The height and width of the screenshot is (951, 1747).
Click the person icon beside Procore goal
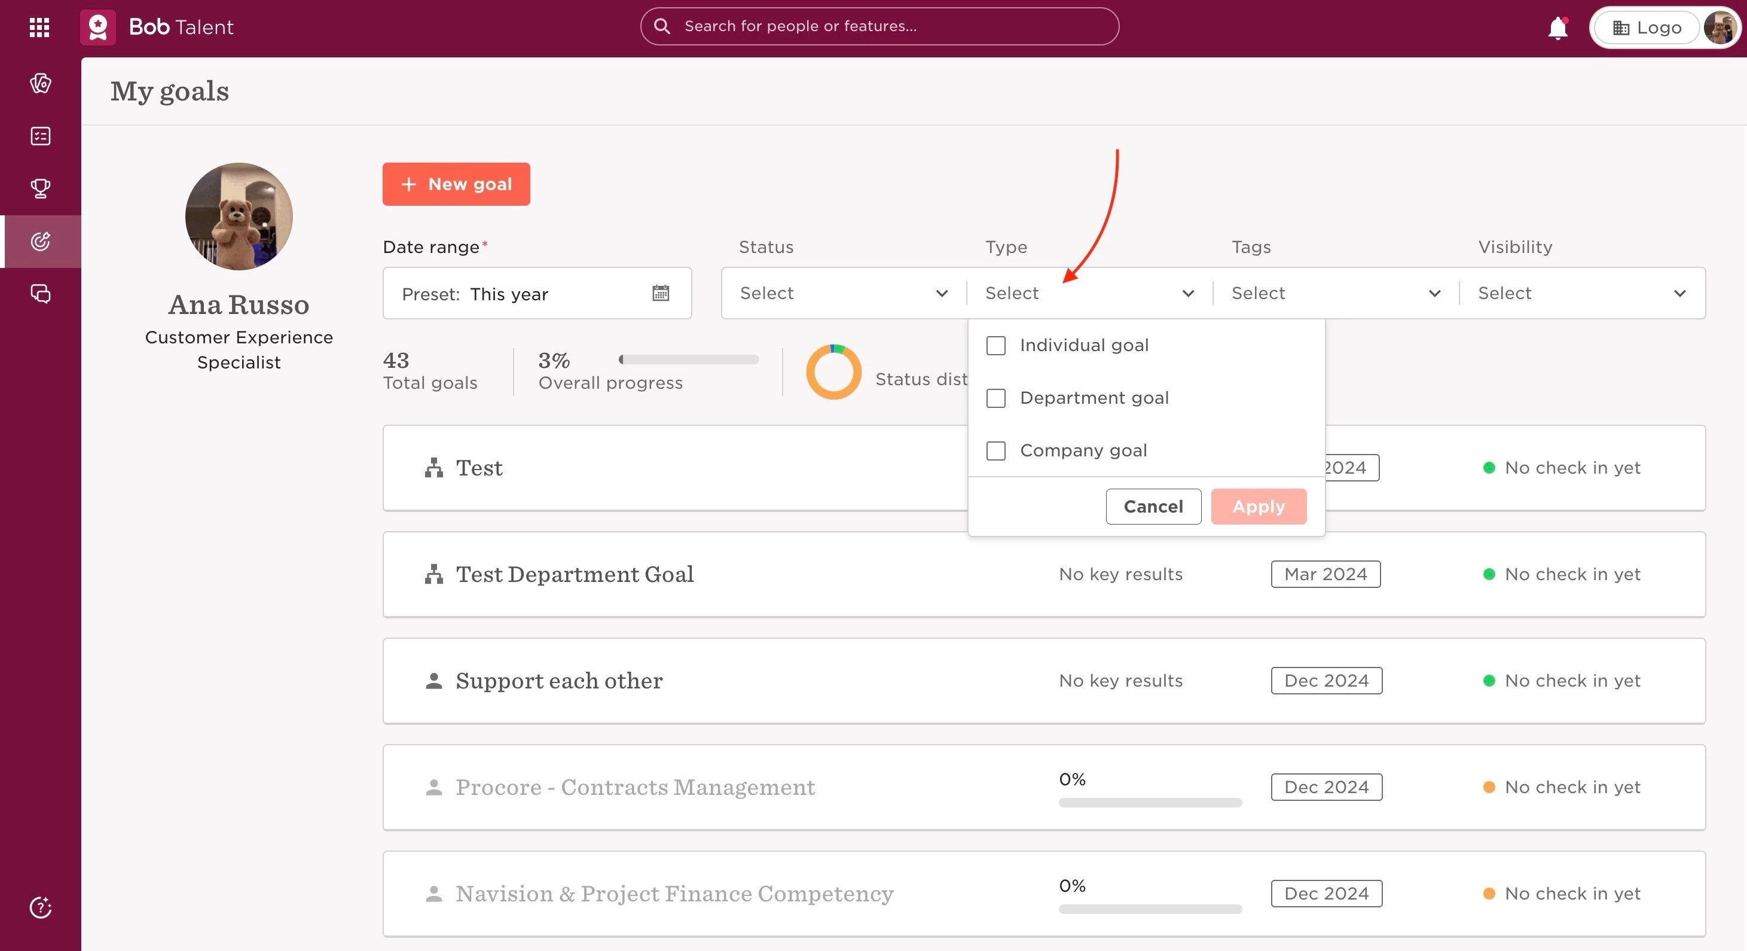pyautogui.click(x=434, y=787)
